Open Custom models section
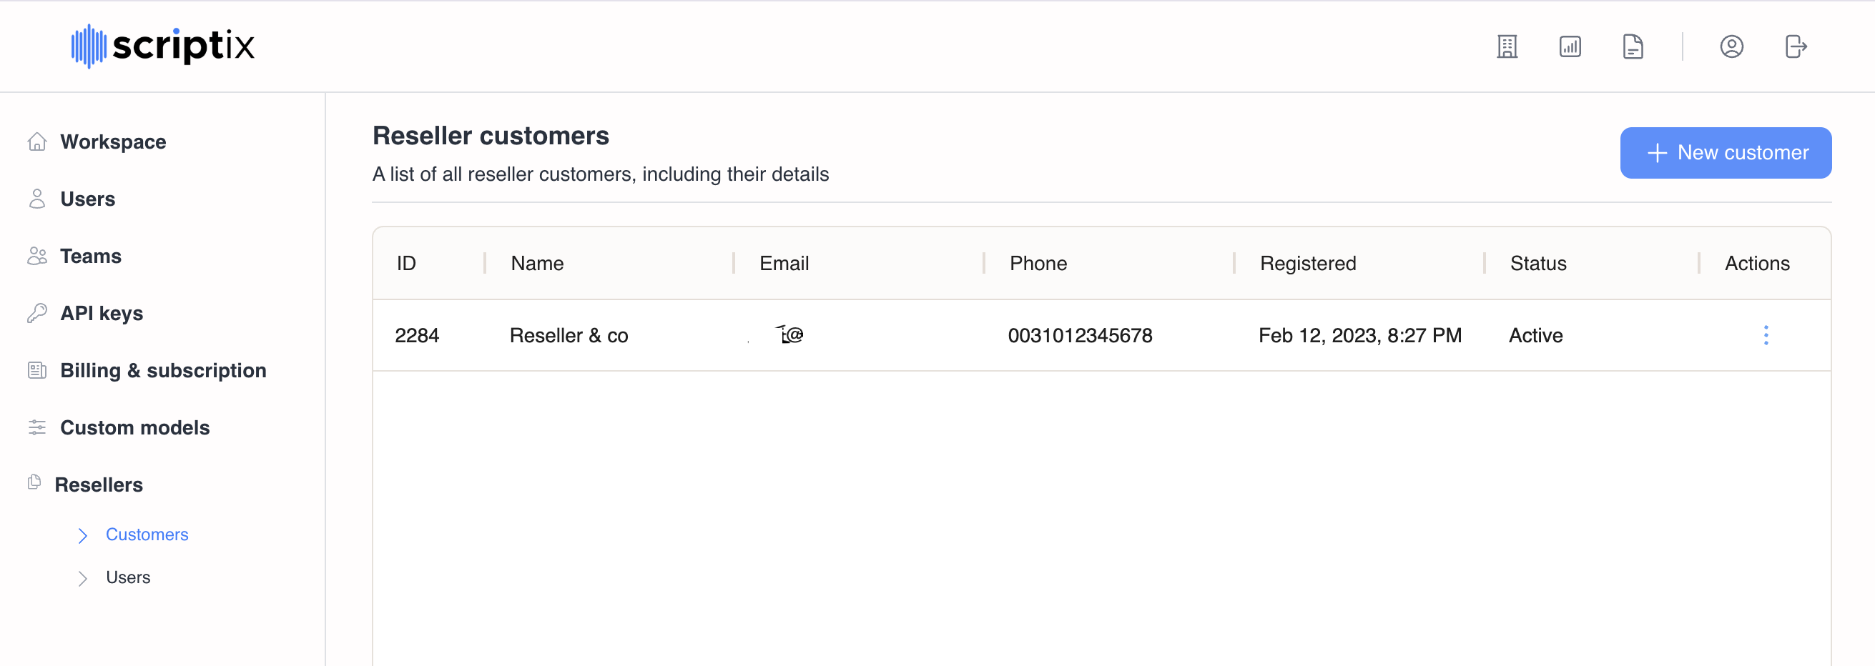1875x666 pixels. (134, 427)
